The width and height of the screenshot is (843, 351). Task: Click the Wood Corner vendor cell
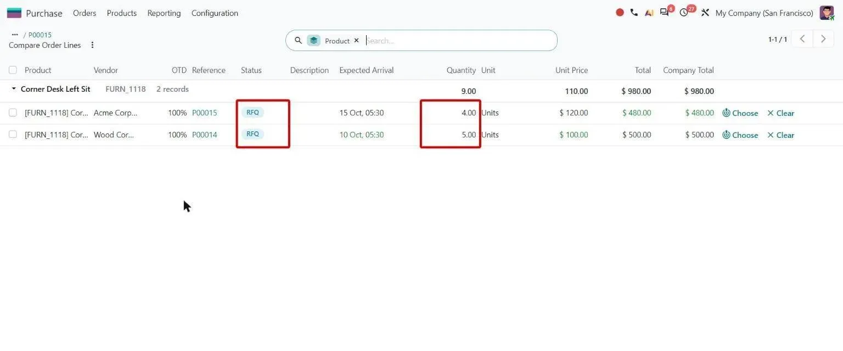click(114, 135)
